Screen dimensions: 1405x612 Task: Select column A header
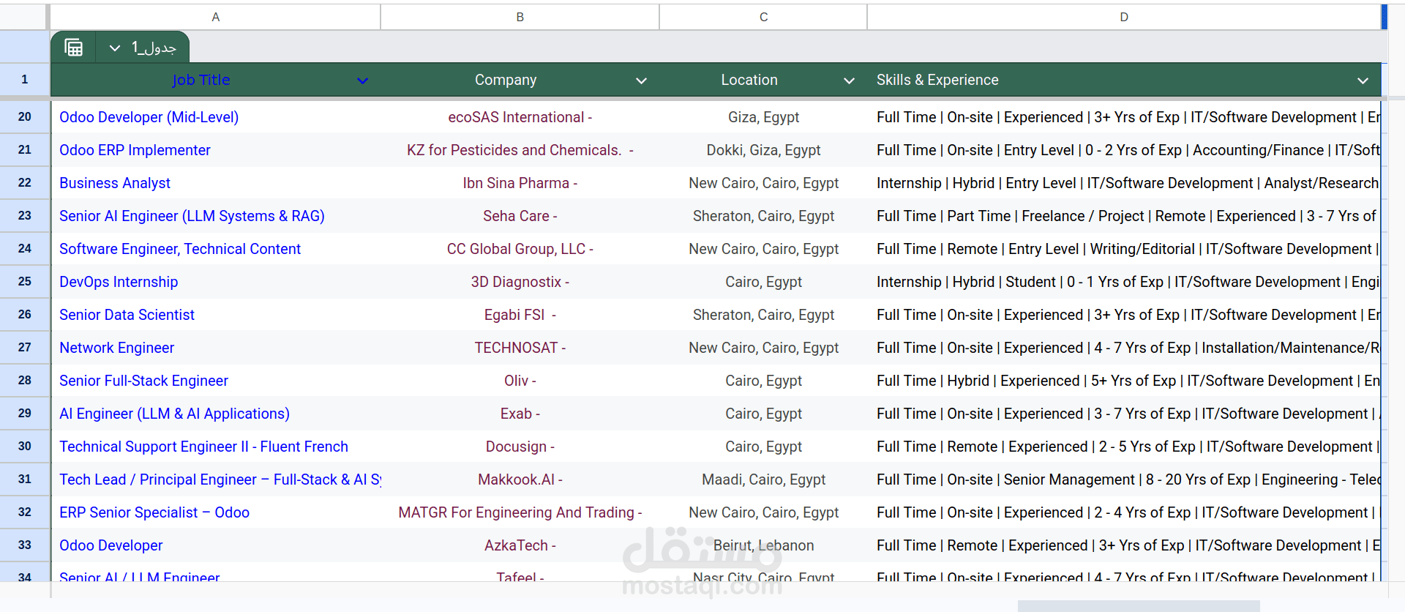215,17
